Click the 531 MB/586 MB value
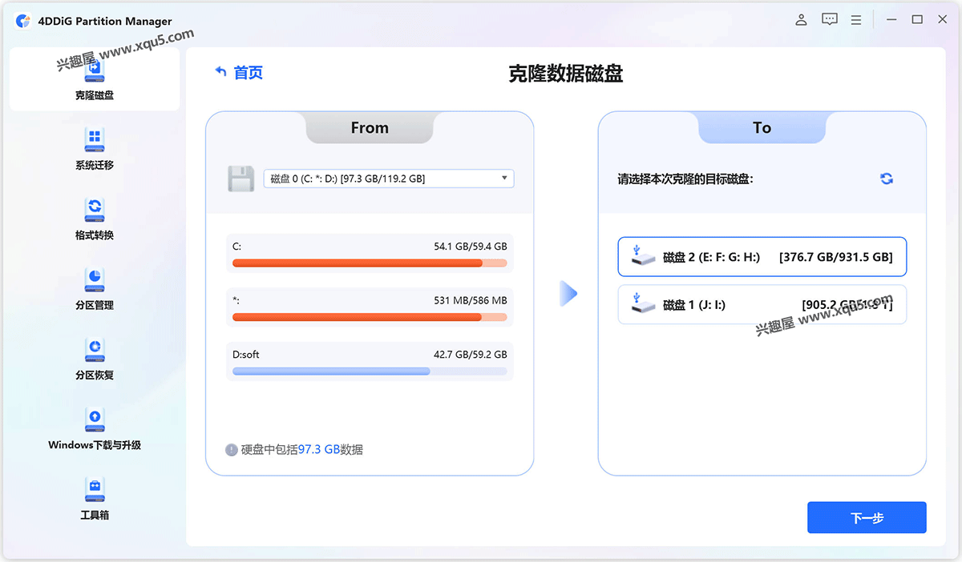962x562 pixels. point(471,300)
